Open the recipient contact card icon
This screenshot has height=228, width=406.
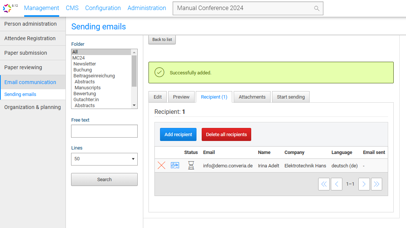[x=175, y=166]
